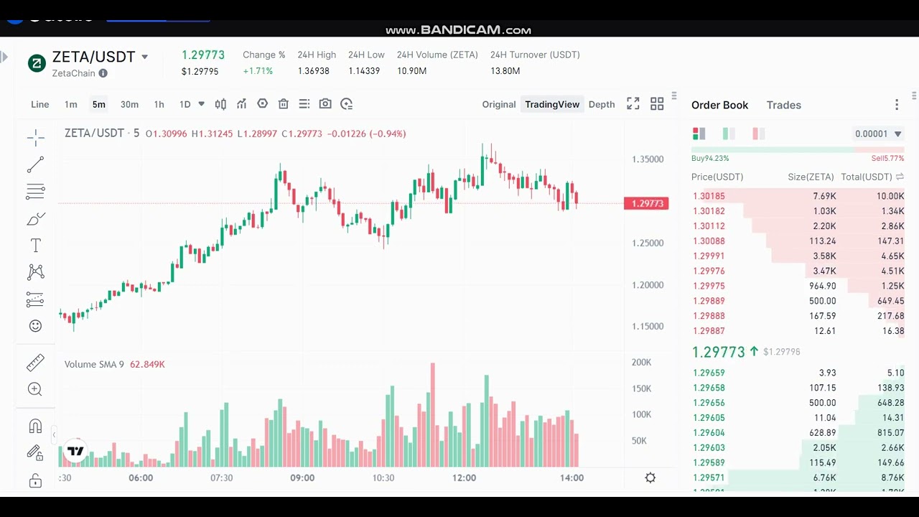Open the chart patterns tool
The width and height of the screenshot is (919, 517).
(35, 272)
